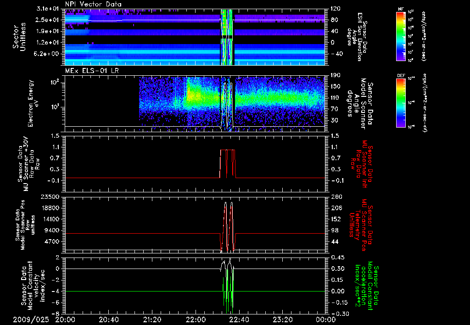
Task: Select the NF color scale bar
Action: click(401, 36)
